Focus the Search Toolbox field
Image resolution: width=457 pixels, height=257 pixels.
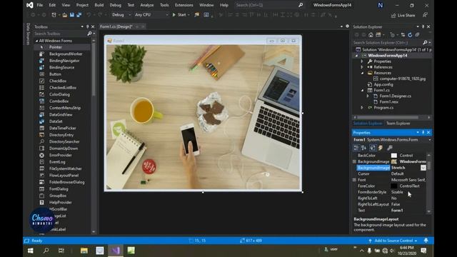(60, 34)
